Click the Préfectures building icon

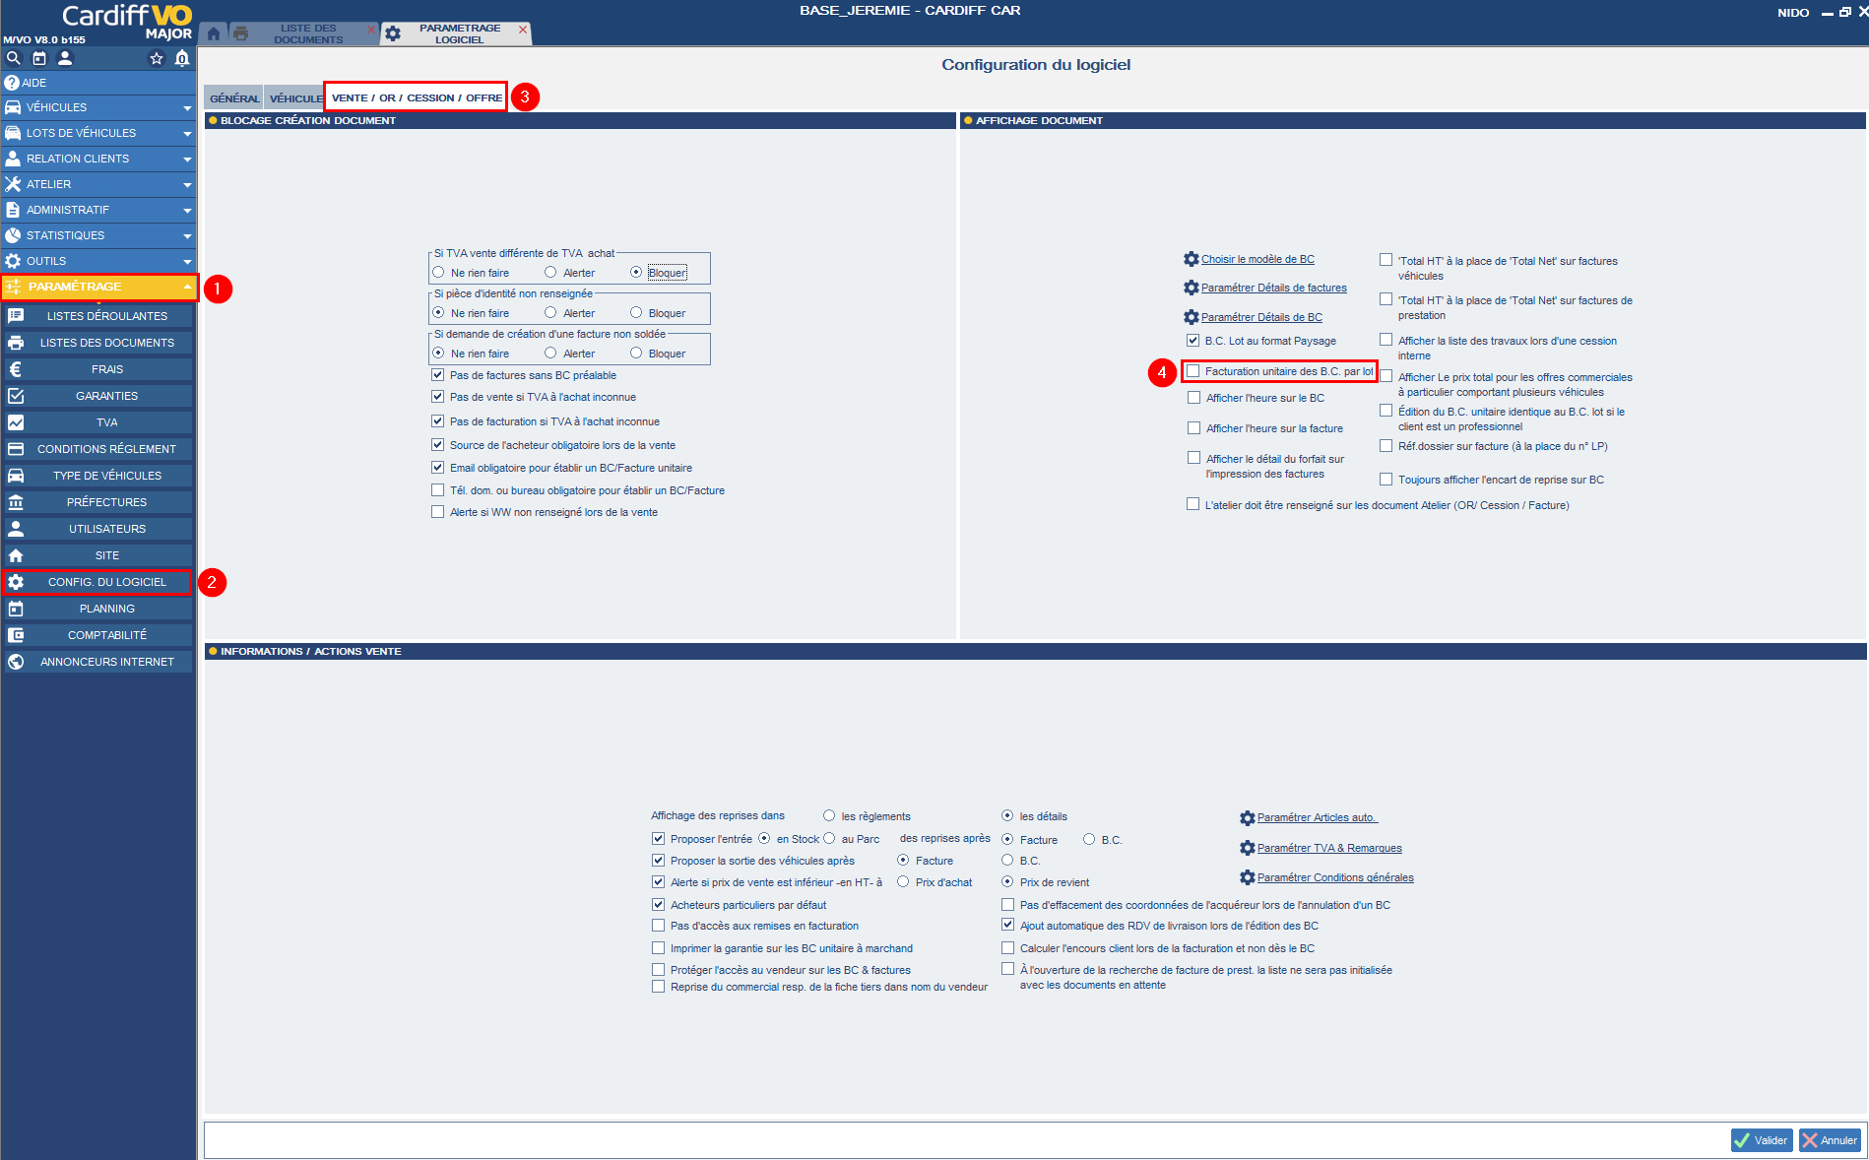(16, 502)
